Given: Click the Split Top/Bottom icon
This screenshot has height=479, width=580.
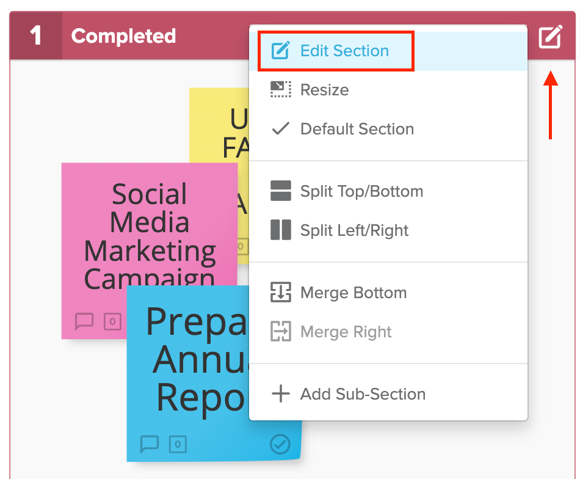Looking at the screenshot, I should pyautogui.click(x=281, y=191).
